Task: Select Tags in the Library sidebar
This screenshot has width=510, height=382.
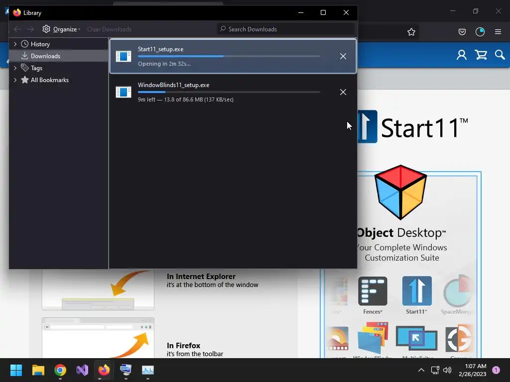Action: pyautogui.click(x=36, y=68)
